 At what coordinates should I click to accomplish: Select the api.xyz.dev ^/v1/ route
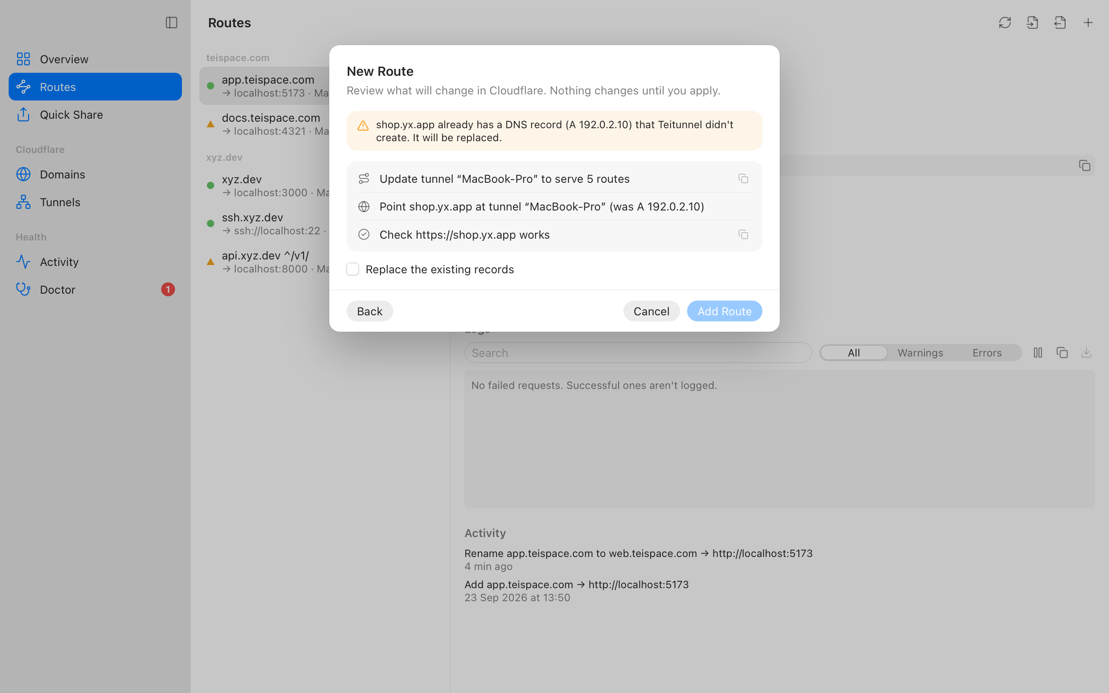click(x=264, y=262)
